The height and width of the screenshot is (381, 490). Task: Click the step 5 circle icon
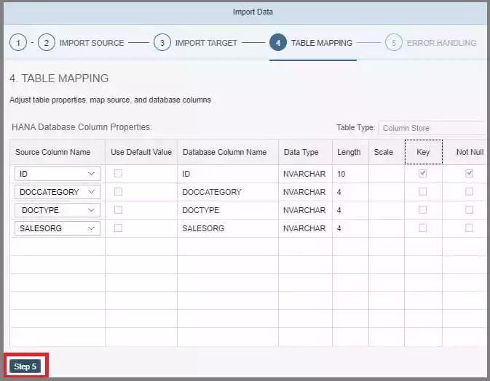pos(393,42)
